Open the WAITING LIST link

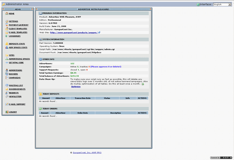[16, 86]
